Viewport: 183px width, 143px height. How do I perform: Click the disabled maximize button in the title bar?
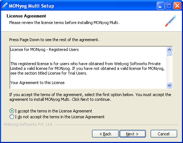169,5
